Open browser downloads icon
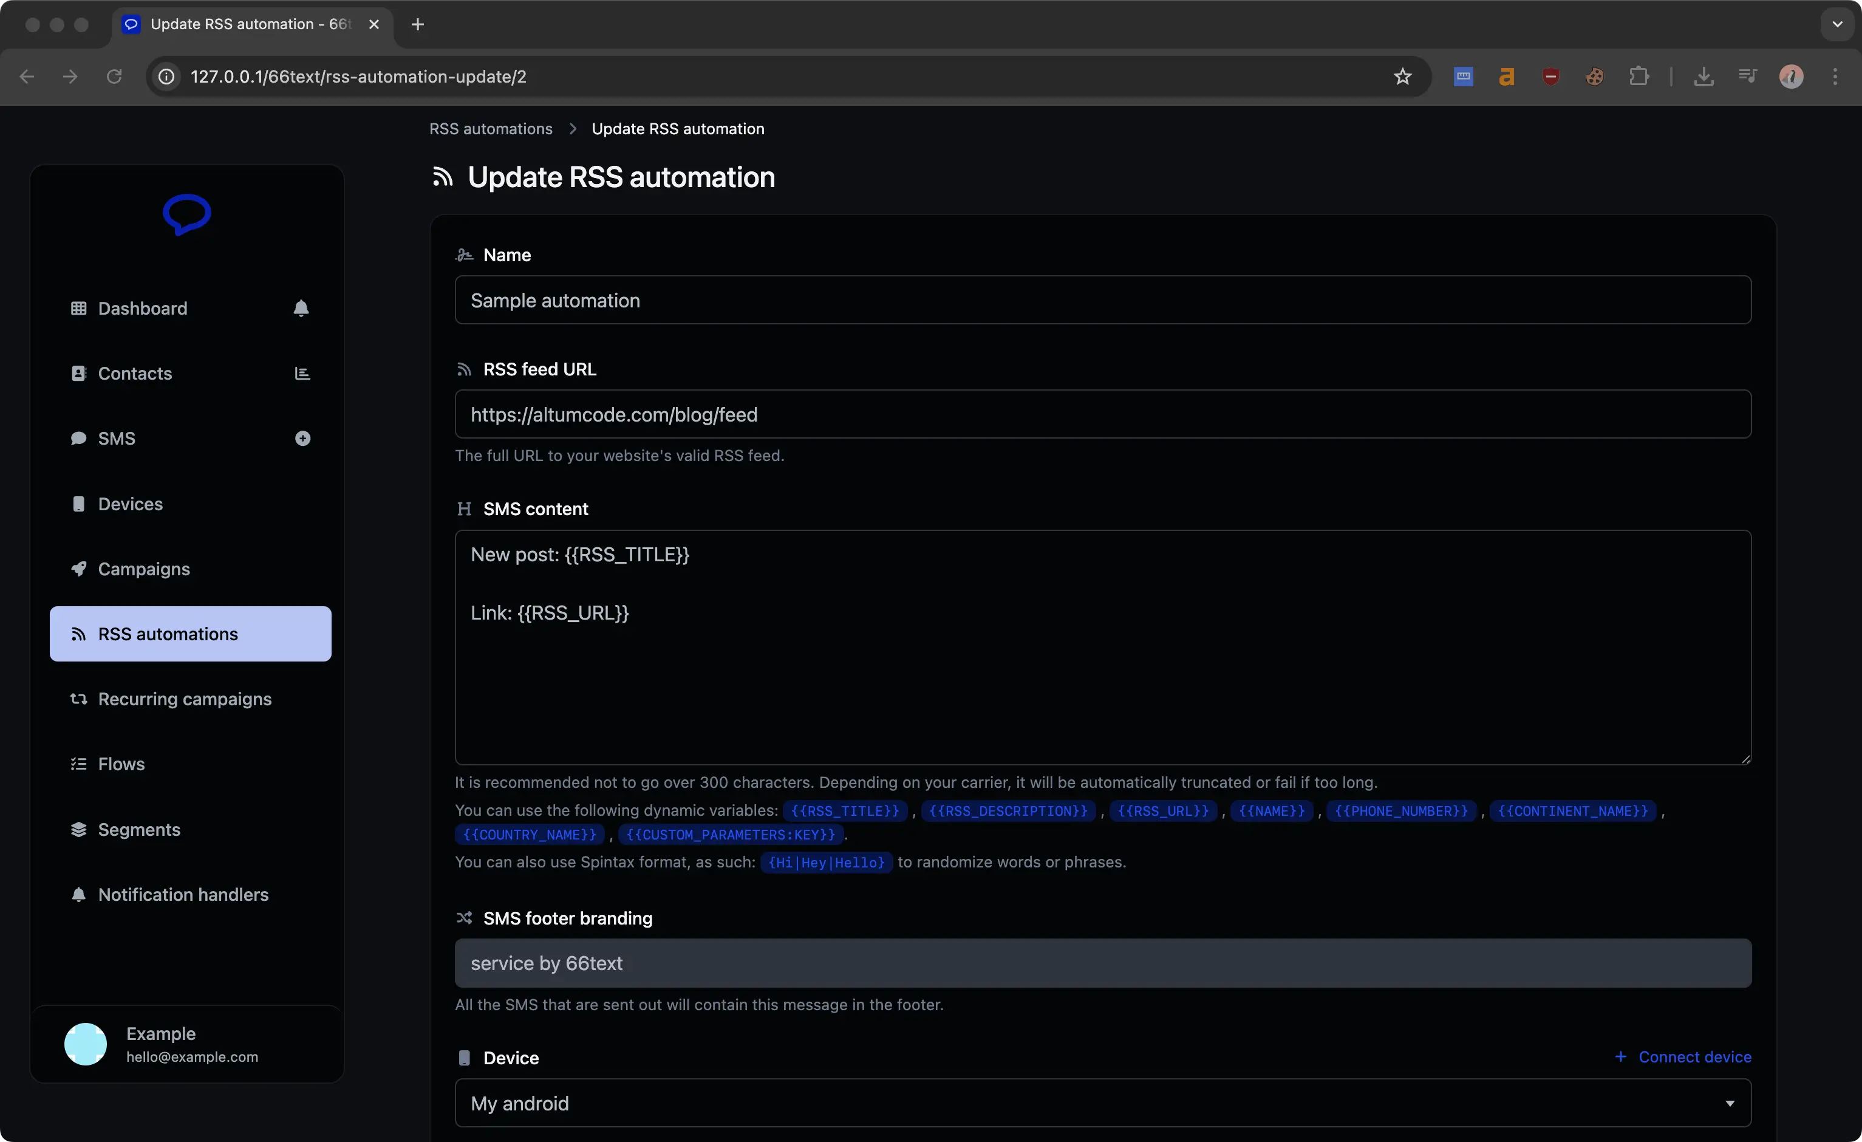Viewport: 1862px width, 1142px height. click(1703, 77)
